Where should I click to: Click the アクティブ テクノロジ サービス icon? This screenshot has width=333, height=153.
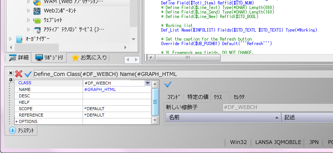pos(37,30)
